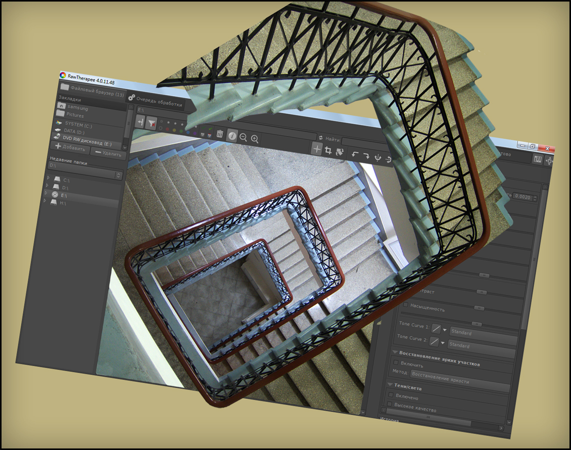The height and width of the screenshot is (450, 571).
Task: Toggle the image info 'i' icon
Action: click(x=232, y=135)
